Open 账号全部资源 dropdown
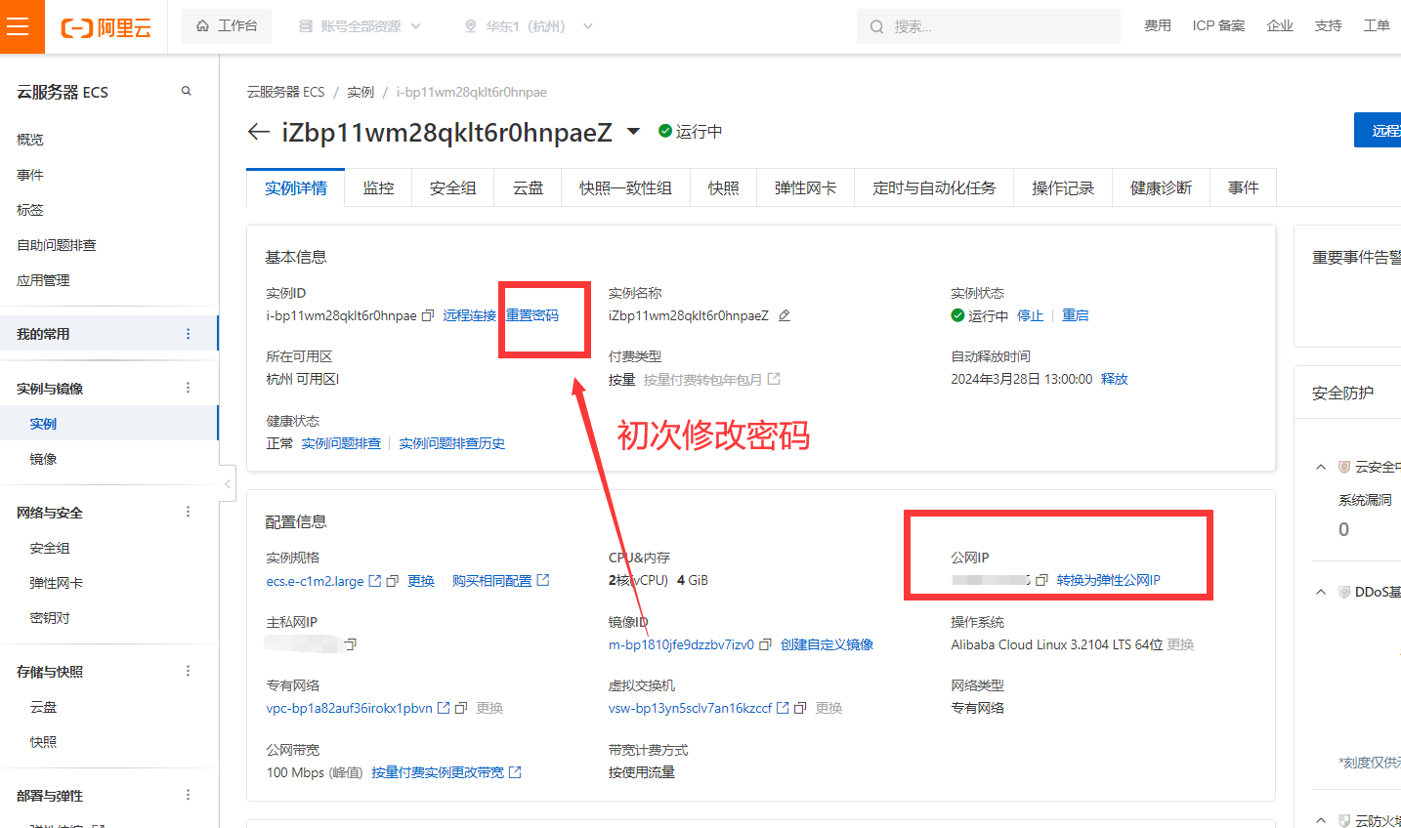Viewport: 1401px width, 828px height. click(x=360, y=26)
